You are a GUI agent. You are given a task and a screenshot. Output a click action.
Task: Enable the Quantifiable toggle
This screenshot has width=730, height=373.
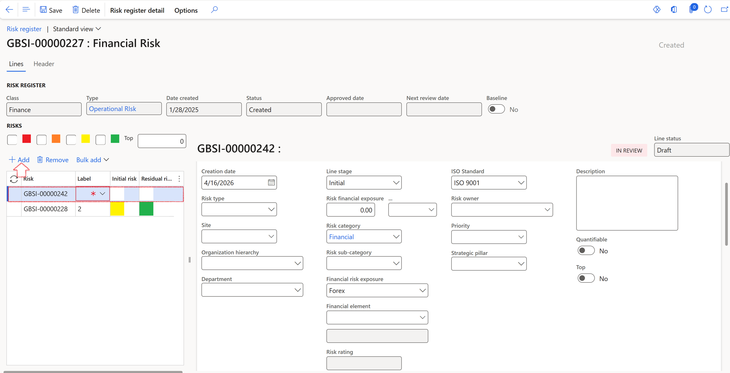[x=586, y=251]
